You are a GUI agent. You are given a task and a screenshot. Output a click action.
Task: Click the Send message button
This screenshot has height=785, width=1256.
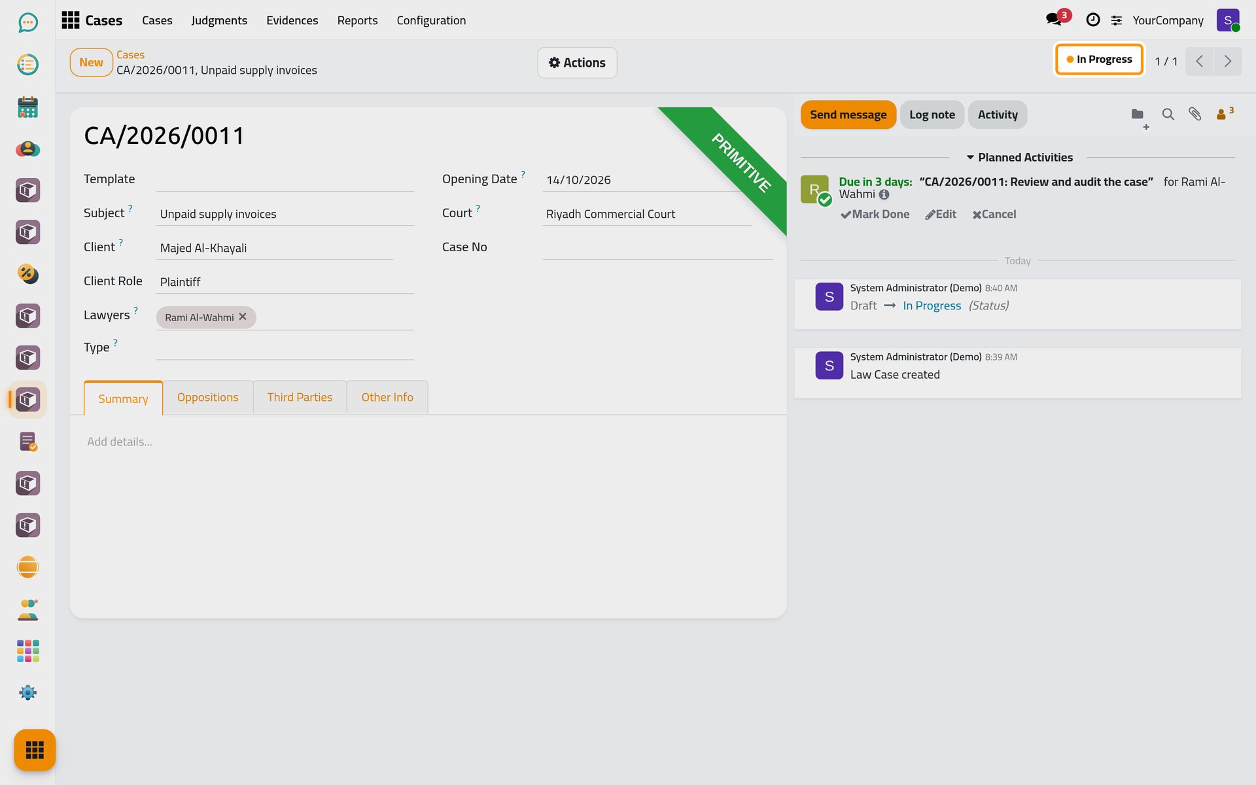coord(848,114)
